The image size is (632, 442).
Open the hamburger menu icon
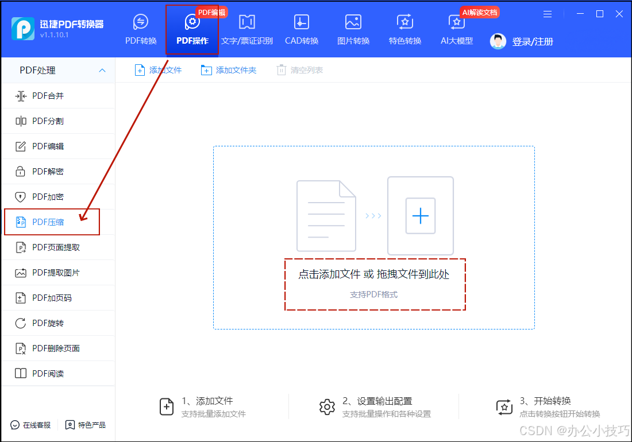(x=548, y=14)
